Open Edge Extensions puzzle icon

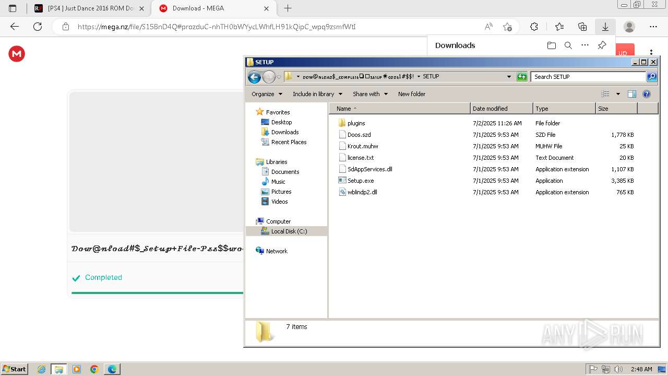pyautogui.click(x=534, y=27)
